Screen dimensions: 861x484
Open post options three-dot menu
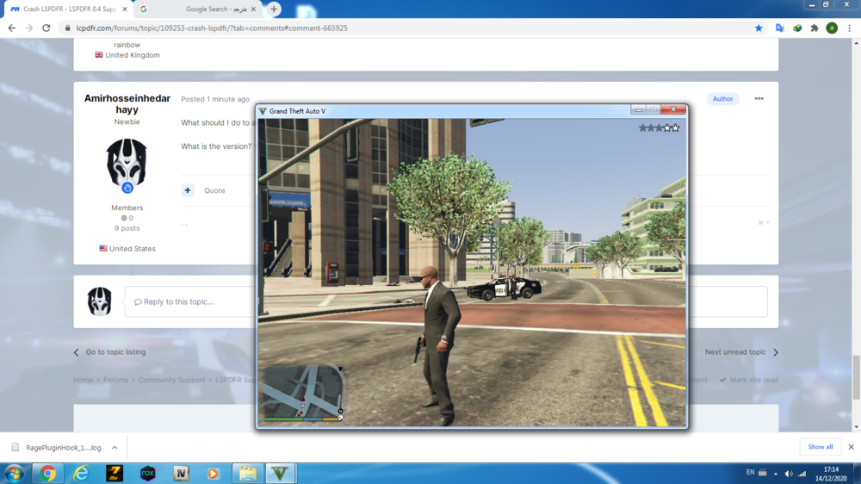[x=759, y=99]
